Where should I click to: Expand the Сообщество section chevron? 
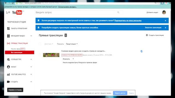pyautogui.click(x=31, y=59)
